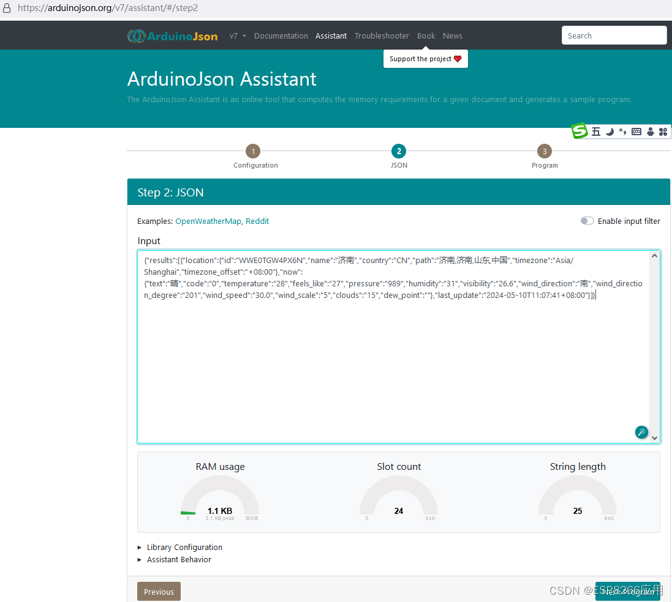
Task: Open the IME toolbox grid icon
Action: tap(663, 132)
